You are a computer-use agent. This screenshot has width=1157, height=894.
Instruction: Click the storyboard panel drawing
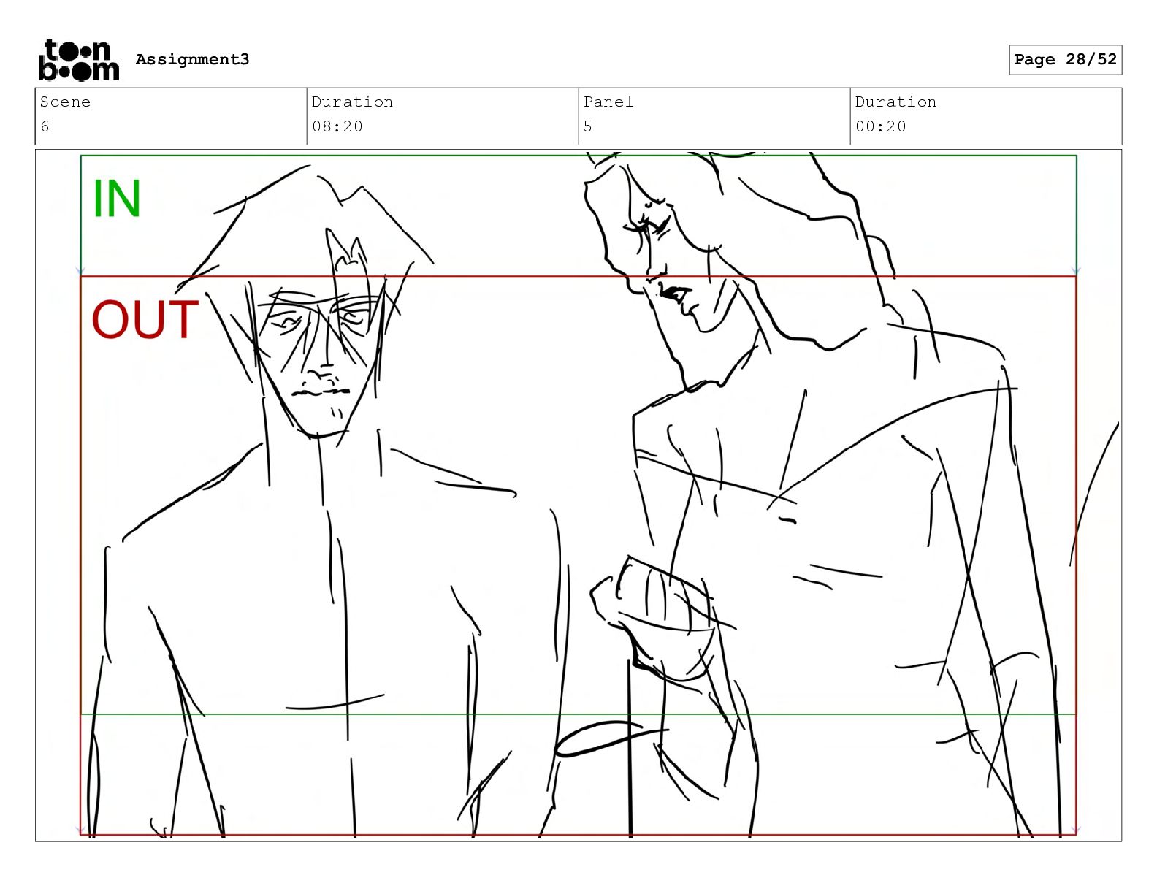[x=578, y=496]
